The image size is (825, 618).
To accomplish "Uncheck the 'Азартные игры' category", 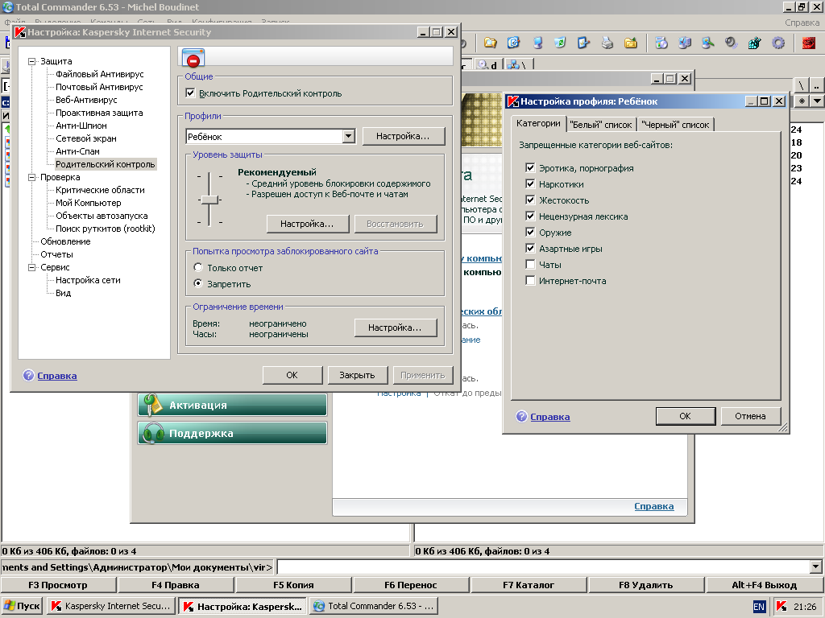I will tap(530, 248).
